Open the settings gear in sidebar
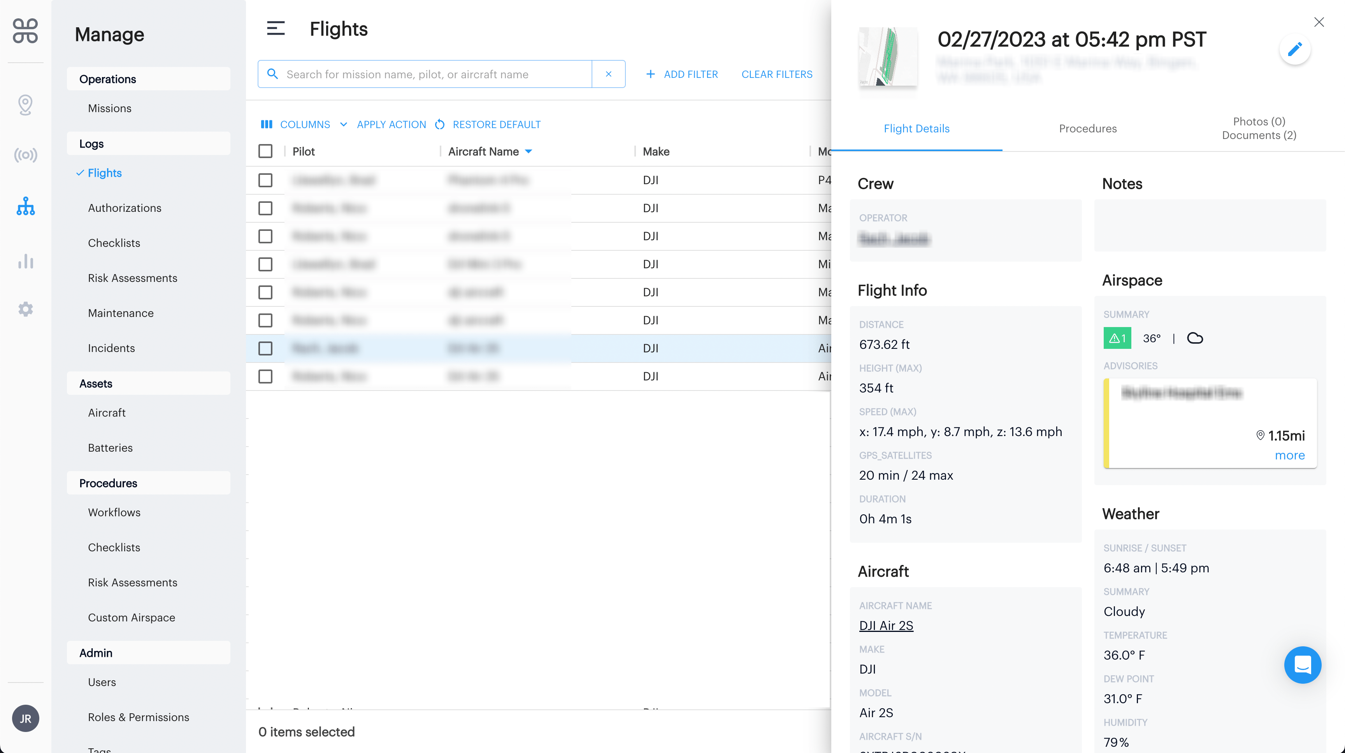The image size is (1345, 753). [25, 309]
